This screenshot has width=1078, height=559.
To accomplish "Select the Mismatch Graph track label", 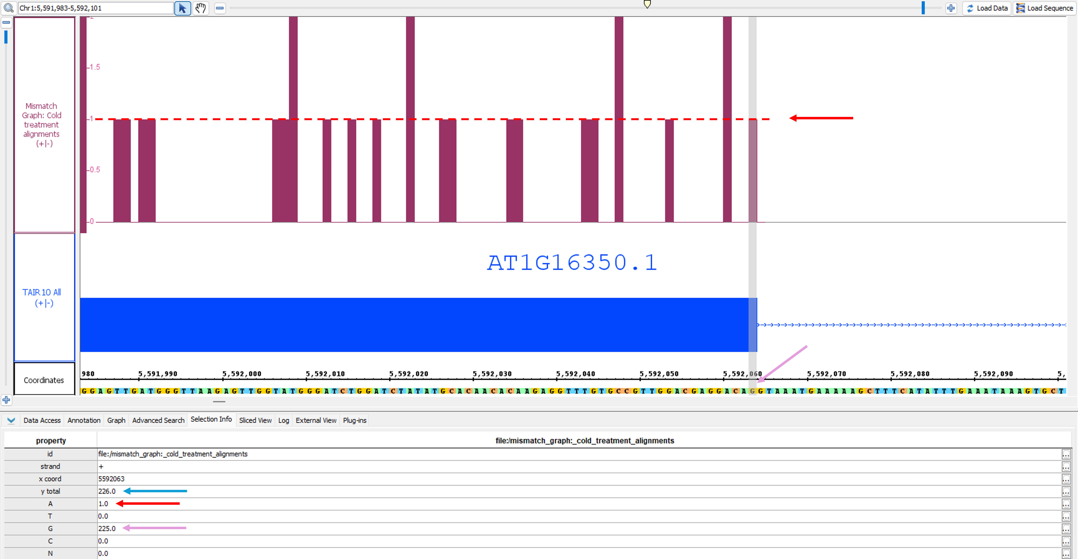I will (x=44, y=124).
